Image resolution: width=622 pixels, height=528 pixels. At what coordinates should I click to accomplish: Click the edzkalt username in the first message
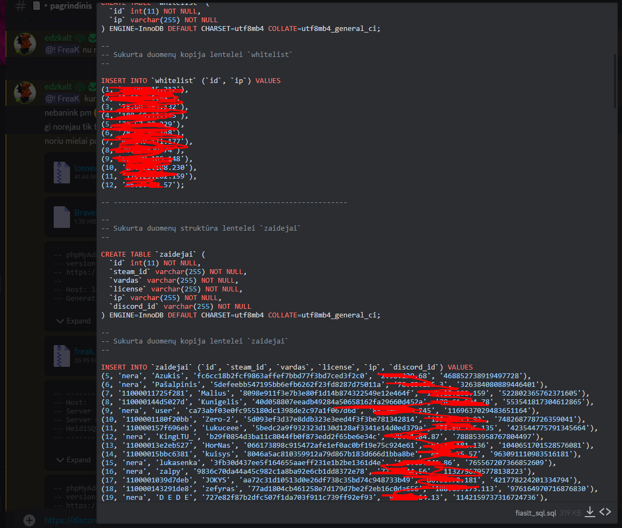pos(58,39)
